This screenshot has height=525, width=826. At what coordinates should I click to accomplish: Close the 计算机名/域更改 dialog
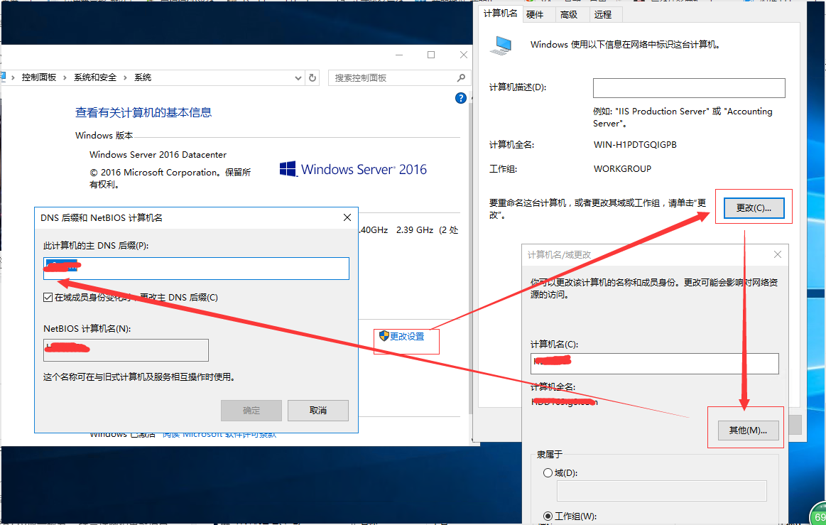point(778,254)
